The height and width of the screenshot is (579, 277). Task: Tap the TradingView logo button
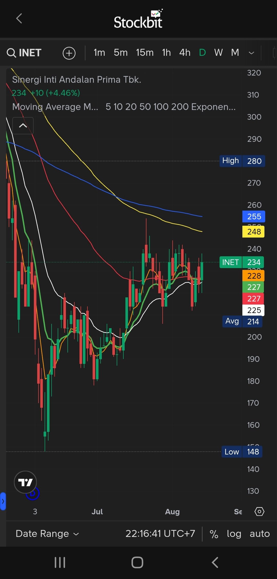tap(25, 482)
